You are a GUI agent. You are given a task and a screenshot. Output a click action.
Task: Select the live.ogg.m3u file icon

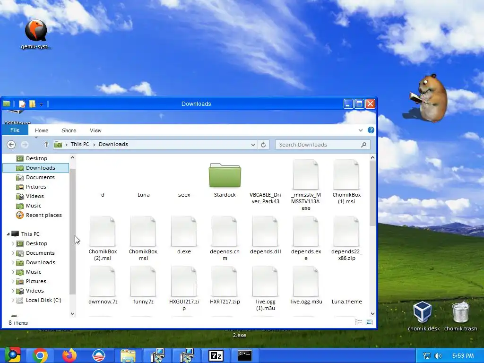coord(306,281)
